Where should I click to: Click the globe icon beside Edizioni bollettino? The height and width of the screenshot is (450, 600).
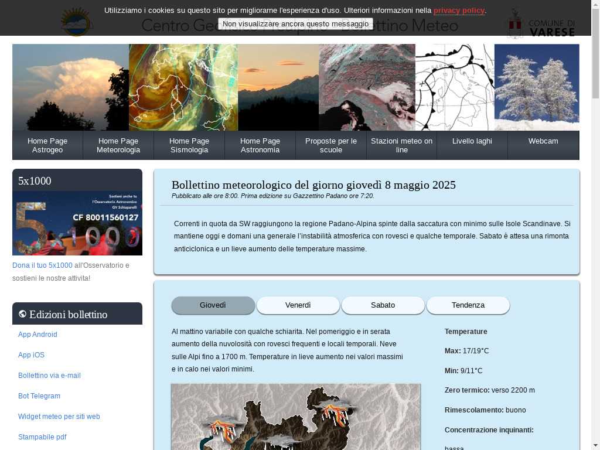23,314
